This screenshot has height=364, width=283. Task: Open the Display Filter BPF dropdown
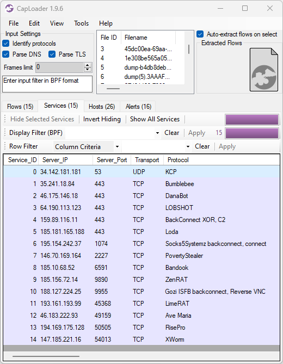[157, 133]
